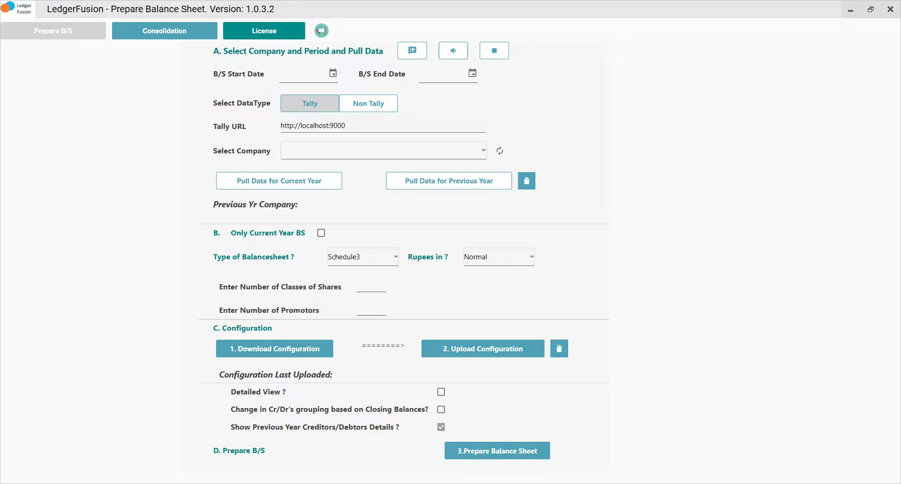Click the 'D. Prepare B/S' heading
This screenshot has height=484, width=901.
pyautogui.click(x=239, y=451)
